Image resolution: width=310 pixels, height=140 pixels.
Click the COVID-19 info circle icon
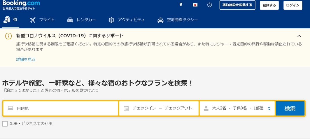[x=8, y=36]
